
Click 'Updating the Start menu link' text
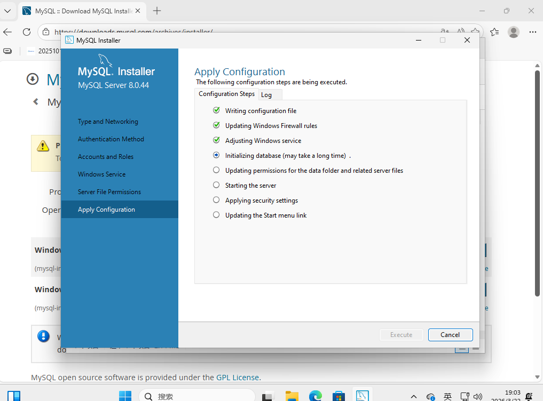click(x=266, y=215)
